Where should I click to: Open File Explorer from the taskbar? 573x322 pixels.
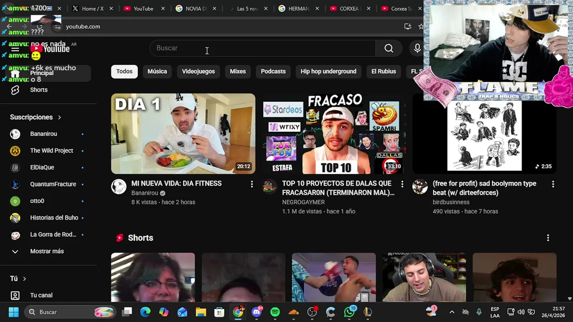201,312
